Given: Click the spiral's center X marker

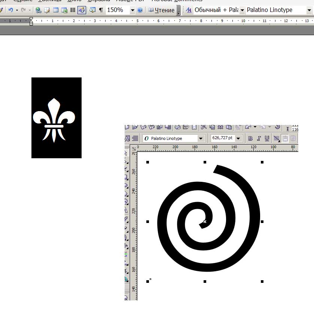Looking at the screenshot, I should (205, 222).
